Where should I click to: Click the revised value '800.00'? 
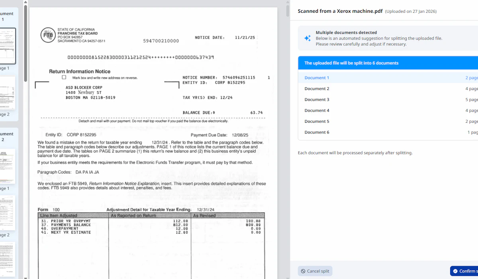(x=253, y=225)
